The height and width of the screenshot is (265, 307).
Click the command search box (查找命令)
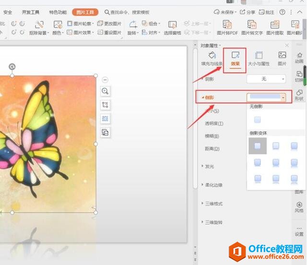[x=127, y=12]
